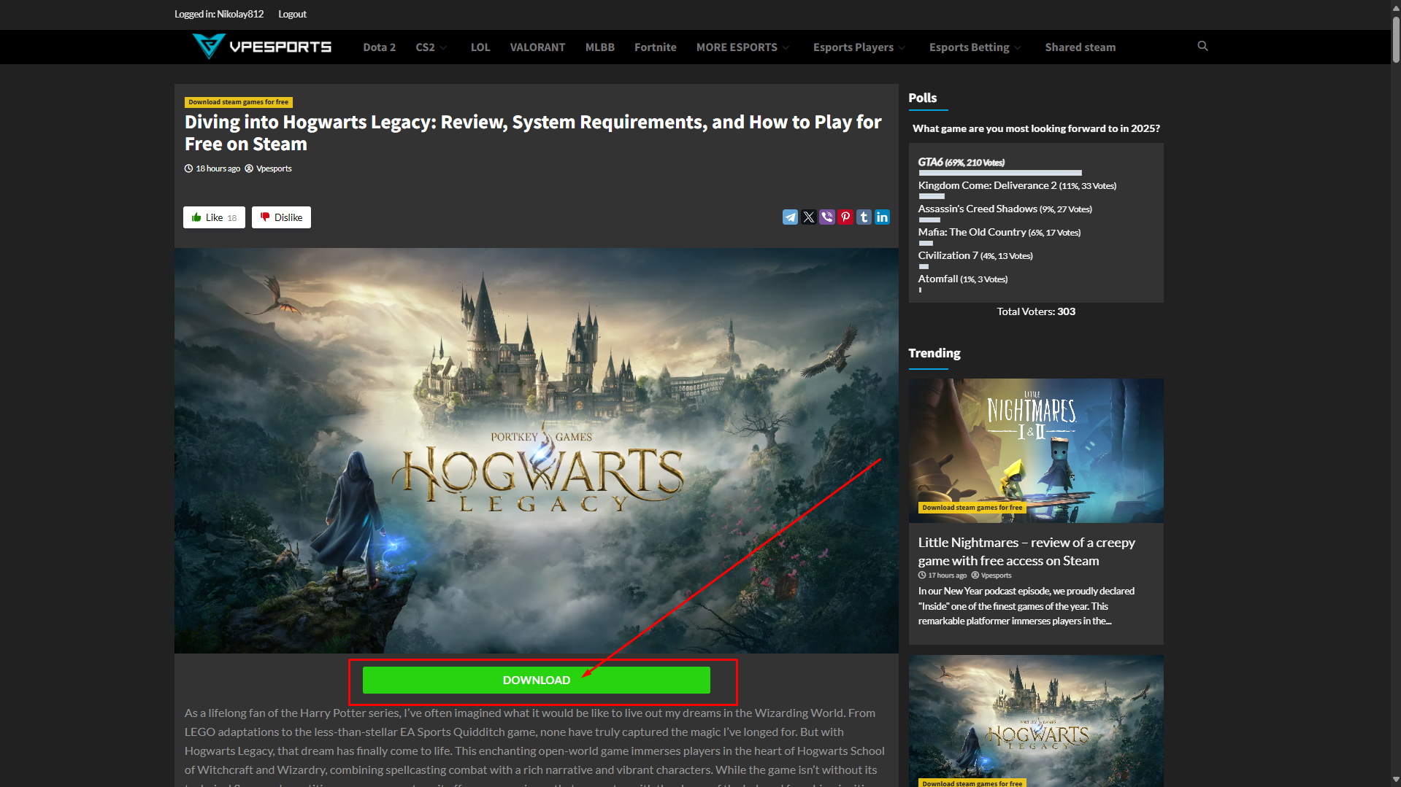The height and width of the screenshot is (787, 1401).
Task: Open the VALORANT menu item
Action: (537, 47)
